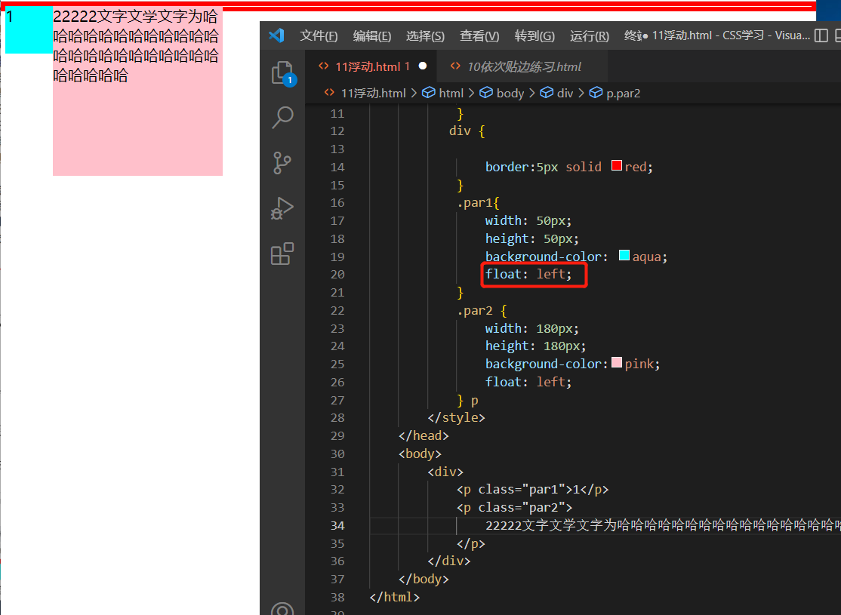This screenshot has width=841, height=615.
Task: Open the Accounts icon in activity bar
Action: point(282,608)
